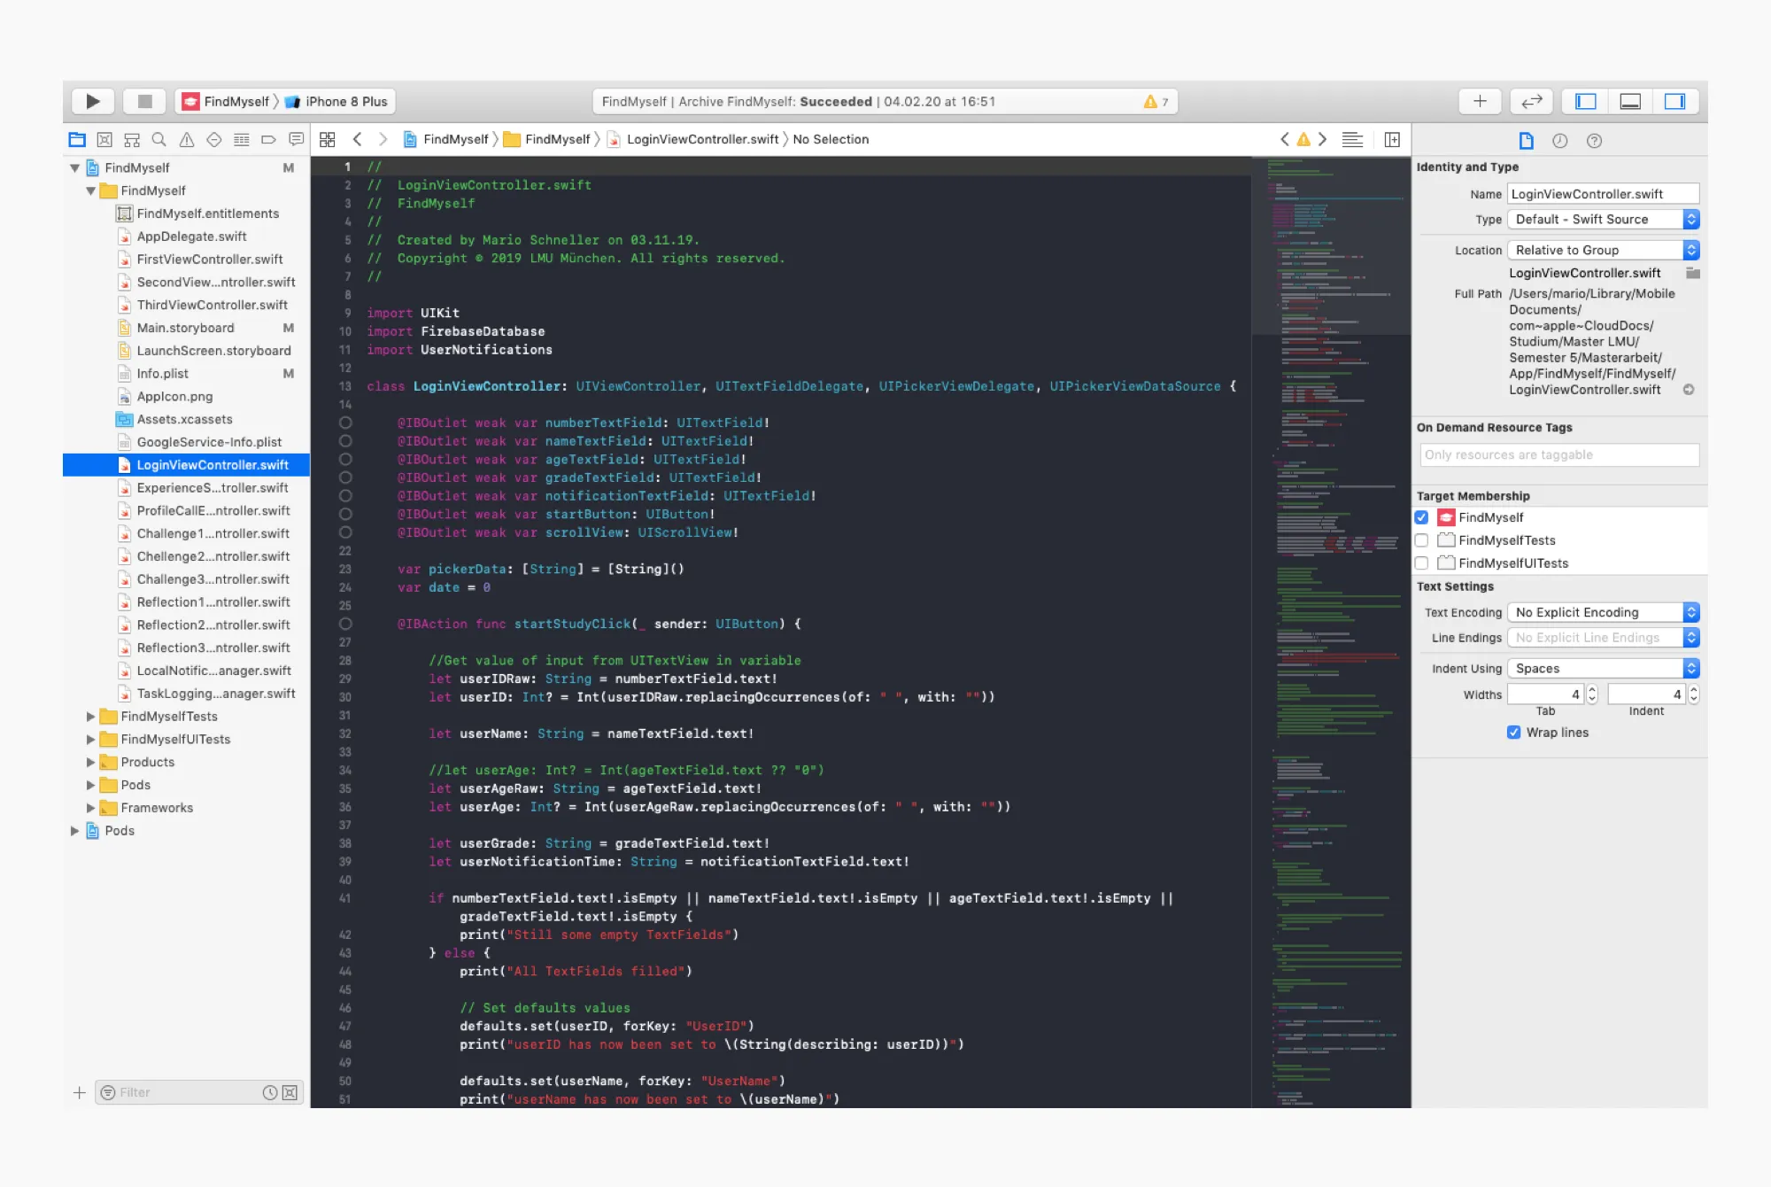
Task: Click the Library plus button
Action: click(1480, 101)
